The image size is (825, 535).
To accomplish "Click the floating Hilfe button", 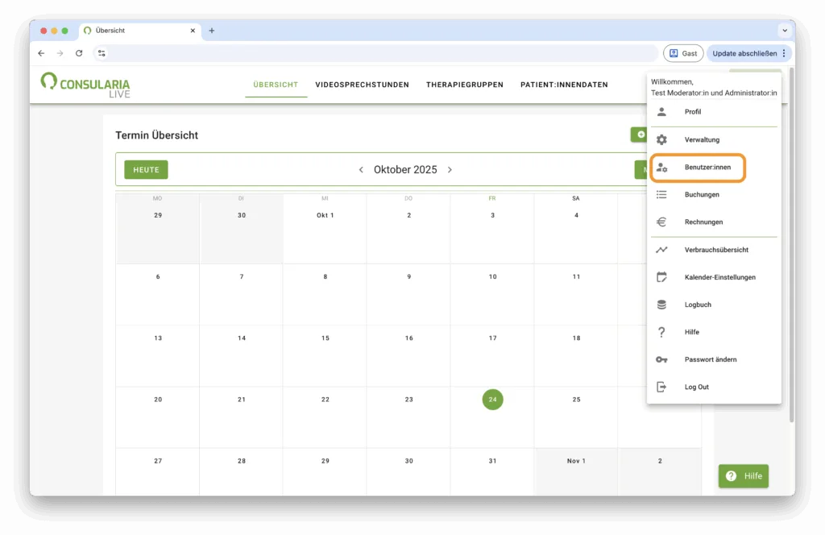I will click(x=743, y=476).
